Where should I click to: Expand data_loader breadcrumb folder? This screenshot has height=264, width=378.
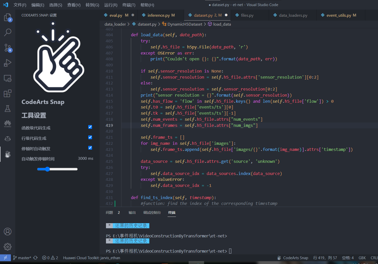[x=115, y=24]
